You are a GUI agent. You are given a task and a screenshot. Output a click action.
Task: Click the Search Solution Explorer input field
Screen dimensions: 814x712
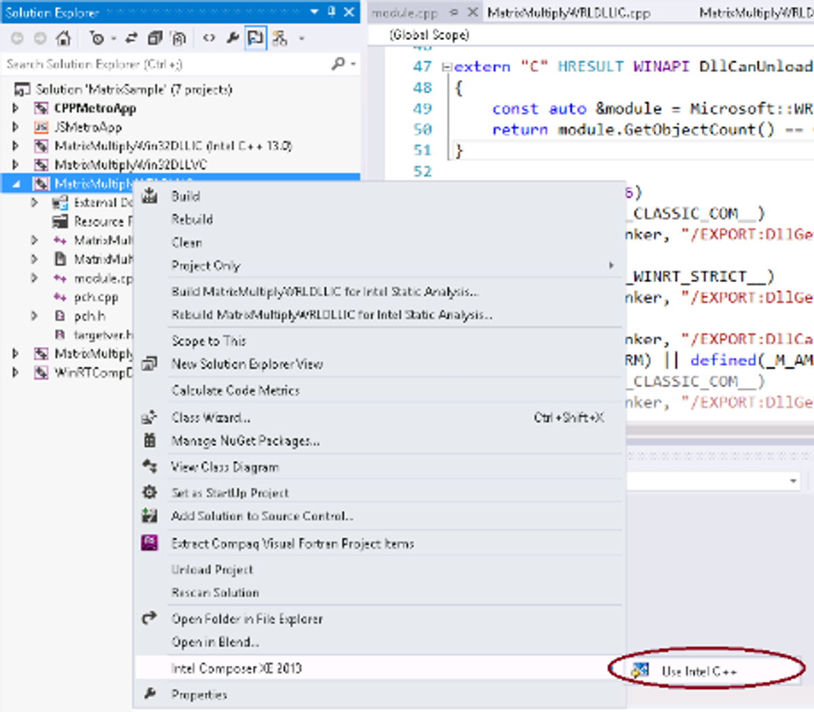coord(163,64)
